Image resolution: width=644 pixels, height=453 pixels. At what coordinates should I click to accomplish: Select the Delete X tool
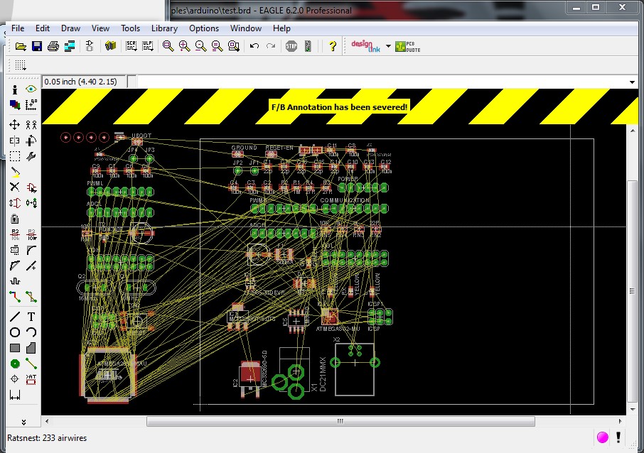[15, 187]
